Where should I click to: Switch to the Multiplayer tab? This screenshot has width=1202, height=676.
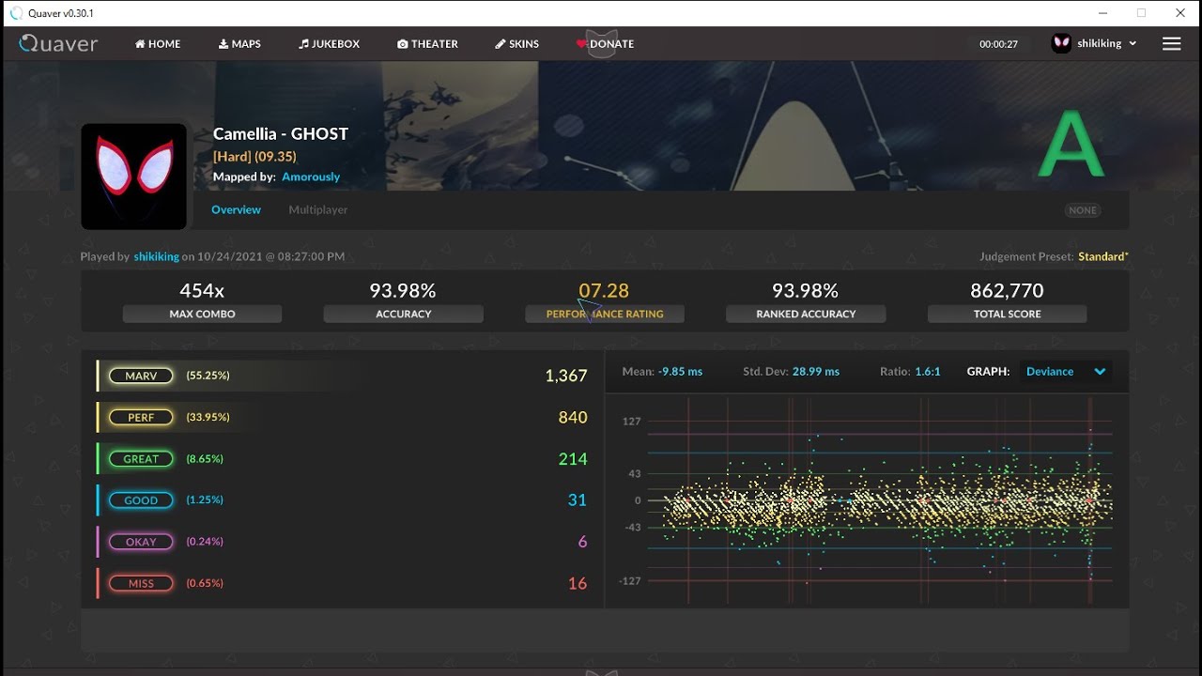coord(318,209)
